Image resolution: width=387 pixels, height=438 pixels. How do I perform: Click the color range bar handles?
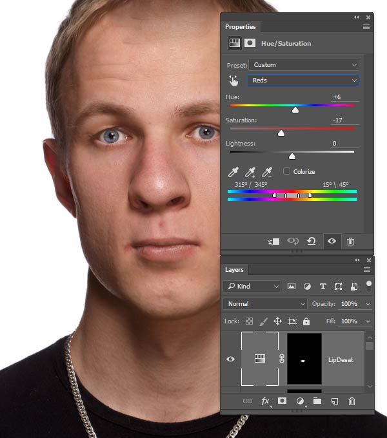coord(292,196)
